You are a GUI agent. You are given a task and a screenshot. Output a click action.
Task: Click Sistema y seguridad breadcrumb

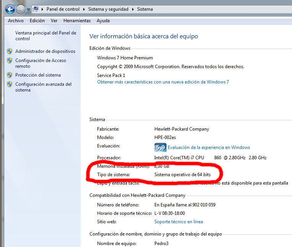[108, 9]
